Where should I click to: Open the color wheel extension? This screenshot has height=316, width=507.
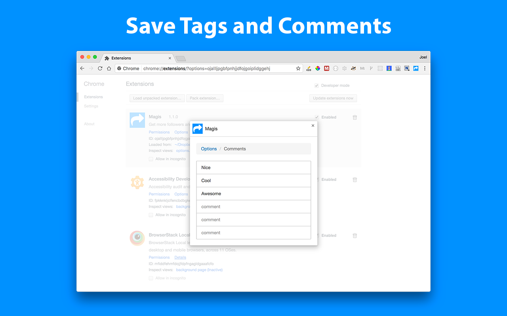(x=318, y=68)
